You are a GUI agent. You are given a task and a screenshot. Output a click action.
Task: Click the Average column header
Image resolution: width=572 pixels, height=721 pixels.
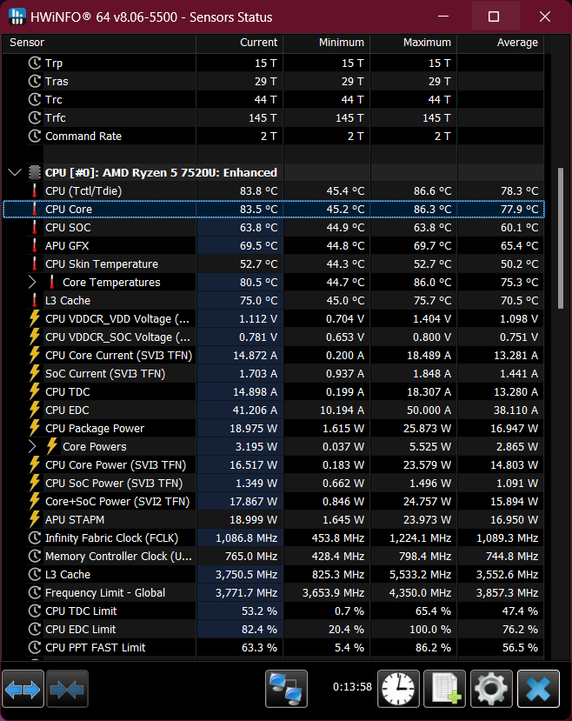click(501, 43)
